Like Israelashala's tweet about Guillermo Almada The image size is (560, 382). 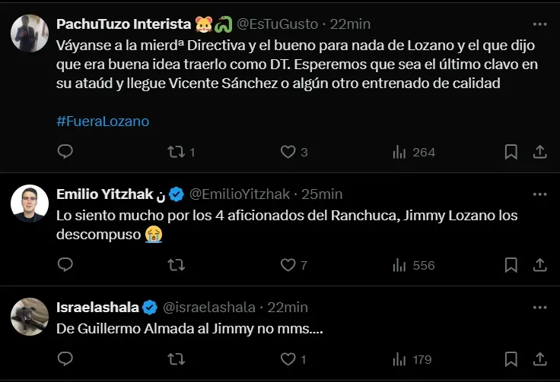pyautogui.click(x=288, y=359)
